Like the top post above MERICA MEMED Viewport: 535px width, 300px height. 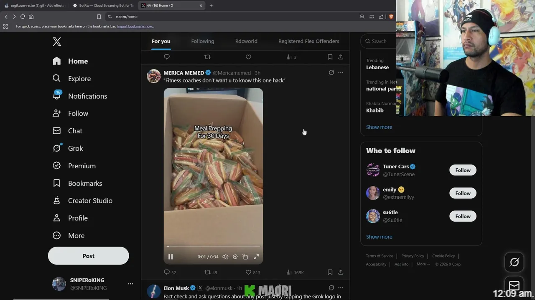[248, 57]
